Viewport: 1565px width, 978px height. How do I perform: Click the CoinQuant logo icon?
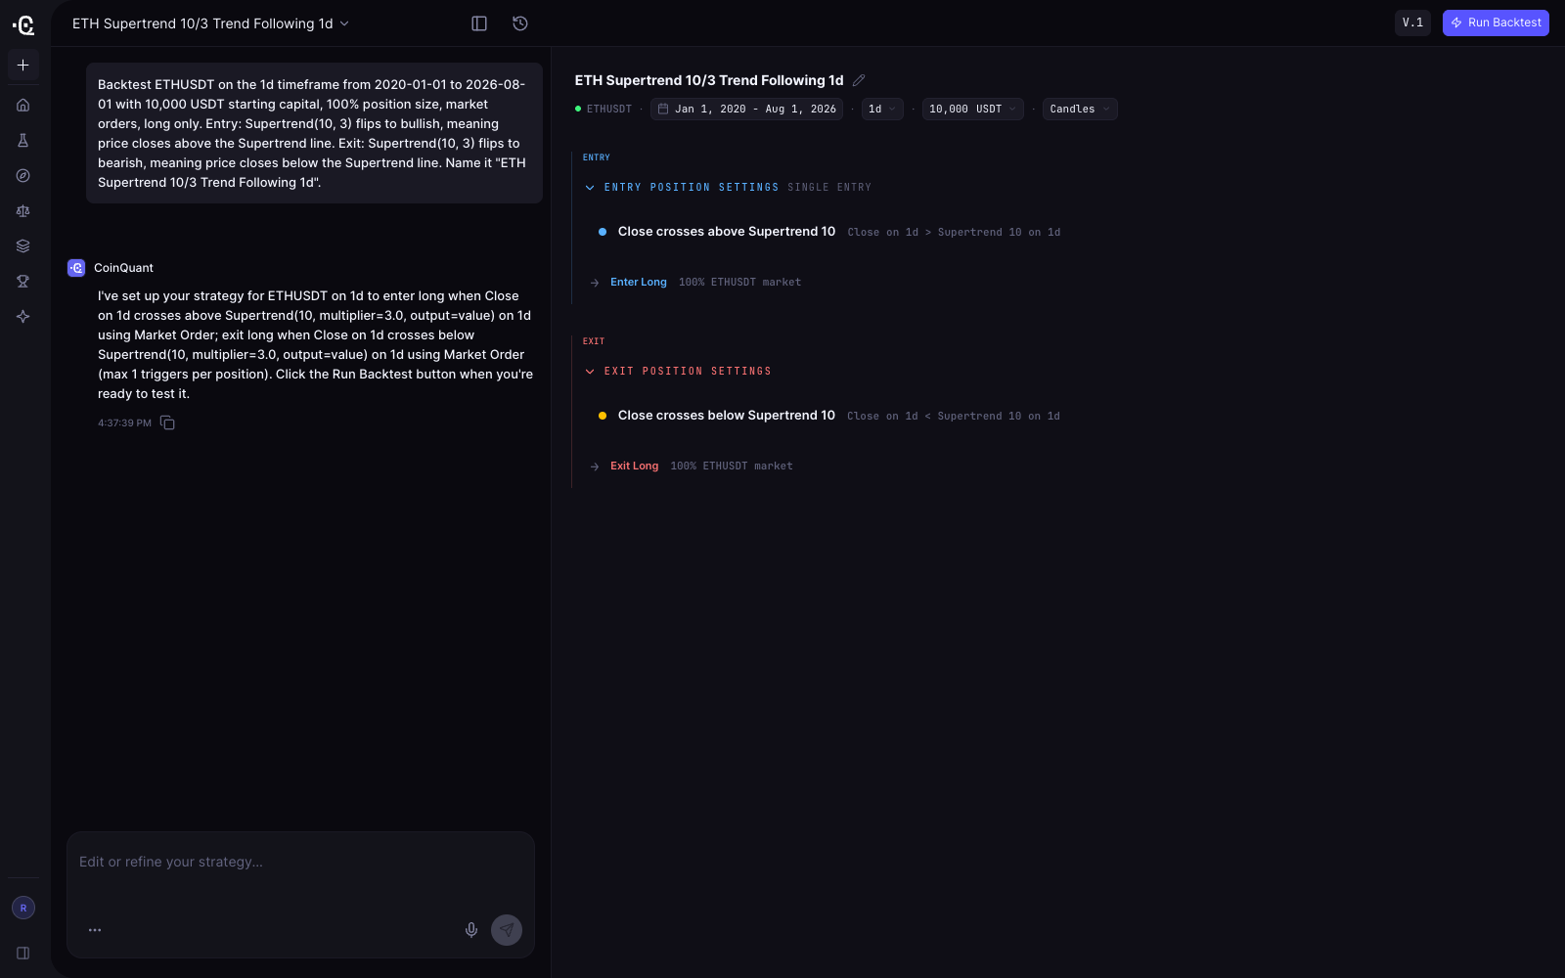(x=23, y=24)
